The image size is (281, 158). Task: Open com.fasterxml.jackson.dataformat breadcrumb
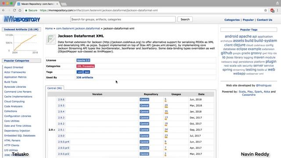point(78,29)
